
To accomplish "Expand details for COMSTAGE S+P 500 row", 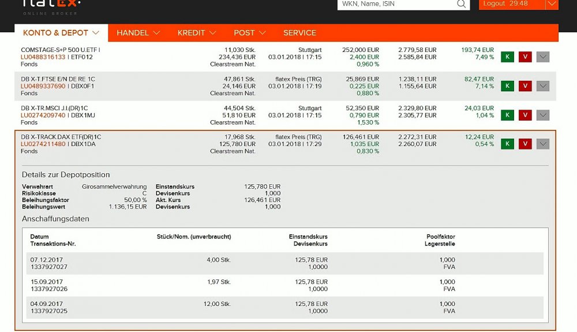I will 543,57.
